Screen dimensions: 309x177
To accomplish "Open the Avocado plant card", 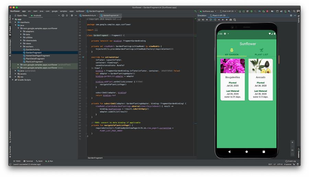I will [x=261, y=79].
